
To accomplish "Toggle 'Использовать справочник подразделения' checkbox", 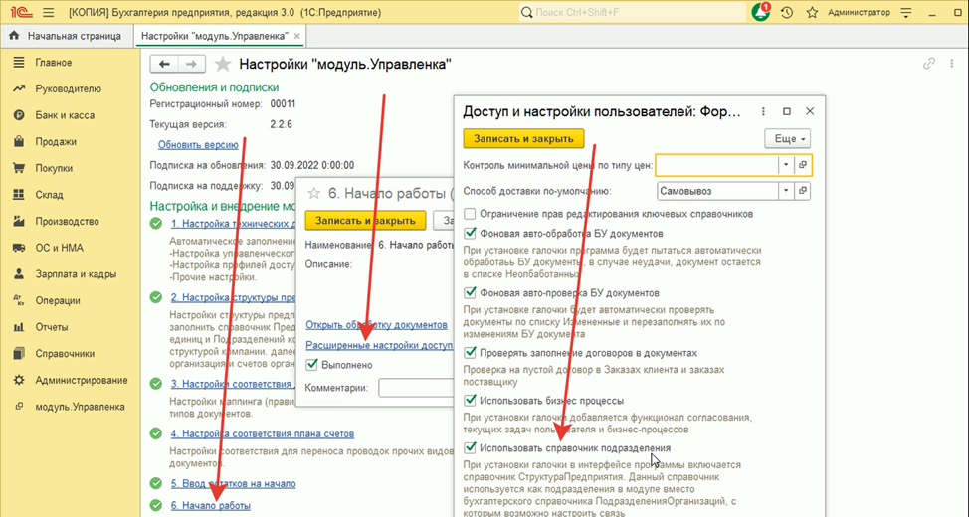I will (x=470, y=447).
